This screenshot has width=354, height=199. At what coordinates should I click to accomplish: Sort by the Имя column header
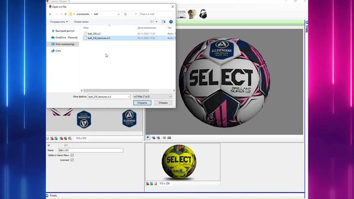pyautogui.click(x=86, y=28)
